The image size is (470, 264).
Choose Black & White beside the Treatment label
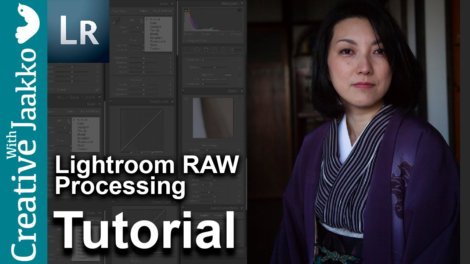click(x=162, y=11)
